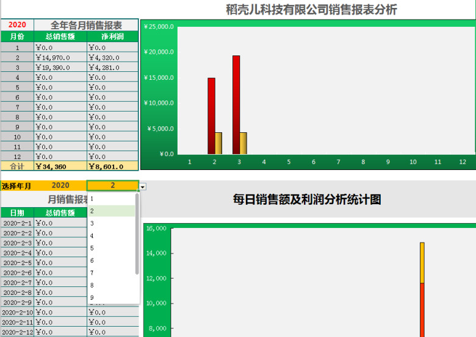Click the red sales bar for month 2
Image resolution: width=476 pixels, height=337 pixels.
[212, 116]
